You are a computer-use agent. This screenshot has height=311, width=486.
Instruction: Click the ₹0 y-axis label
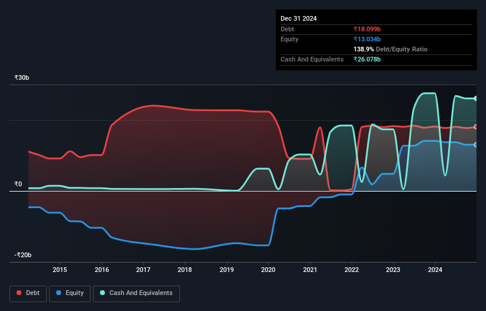pyautogui.click(x=18, y=184)
